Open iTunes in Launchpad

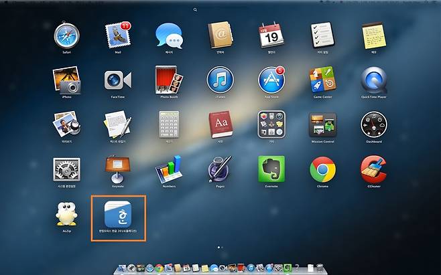(x=220, y=80)
